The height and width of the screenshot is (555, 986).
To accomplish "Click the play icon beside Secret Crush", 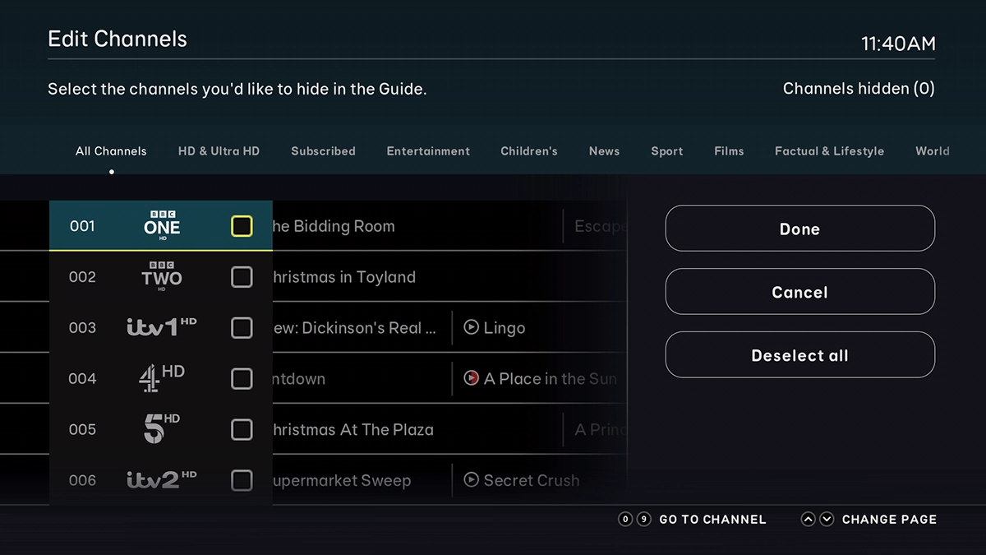I will pos(470,480).
